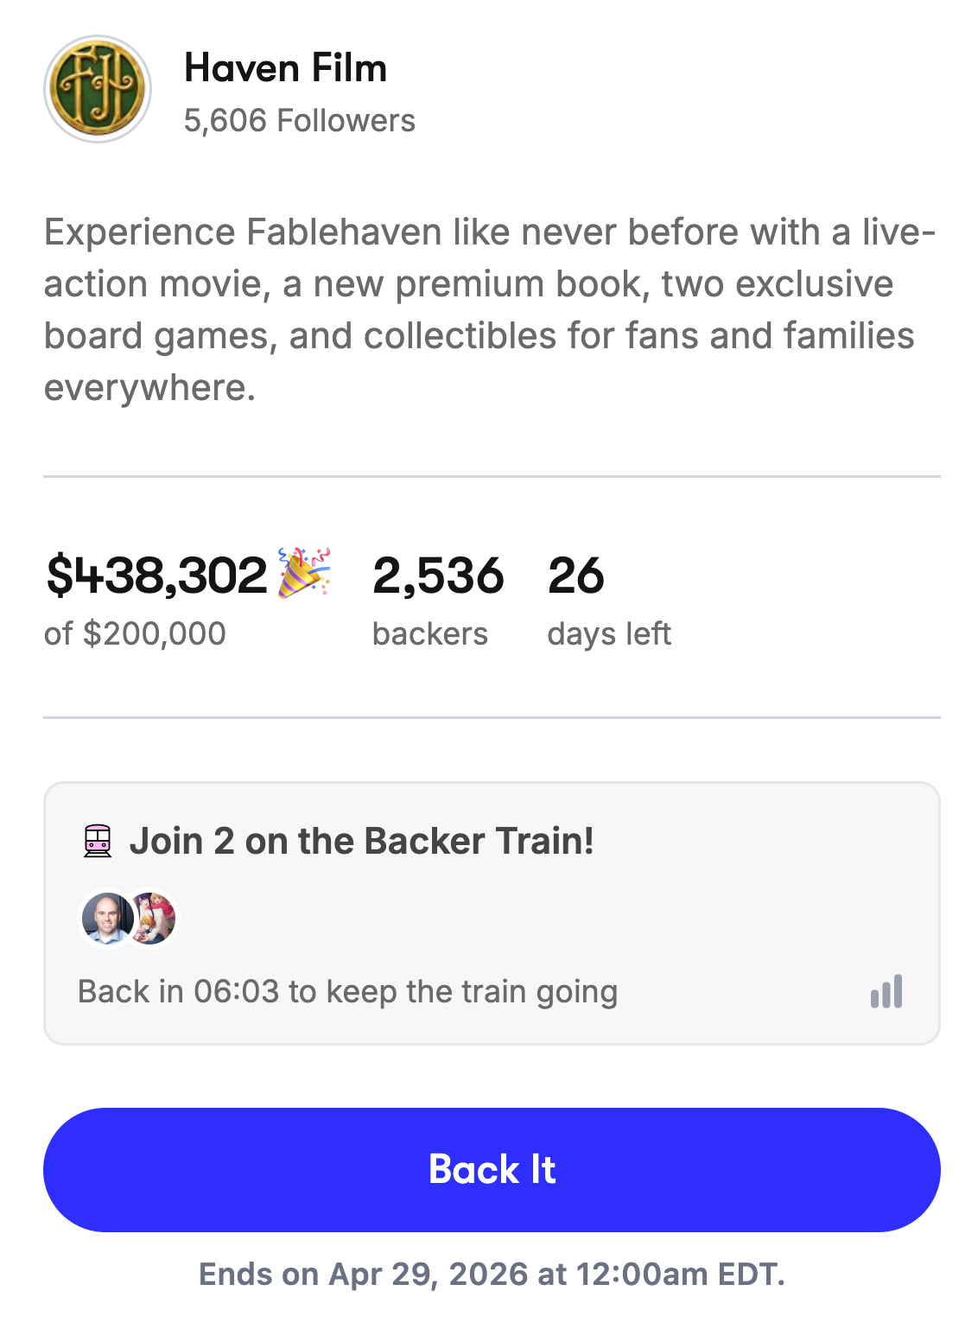Click the word 'everywhere.' ending the description

tap(149, 388)
